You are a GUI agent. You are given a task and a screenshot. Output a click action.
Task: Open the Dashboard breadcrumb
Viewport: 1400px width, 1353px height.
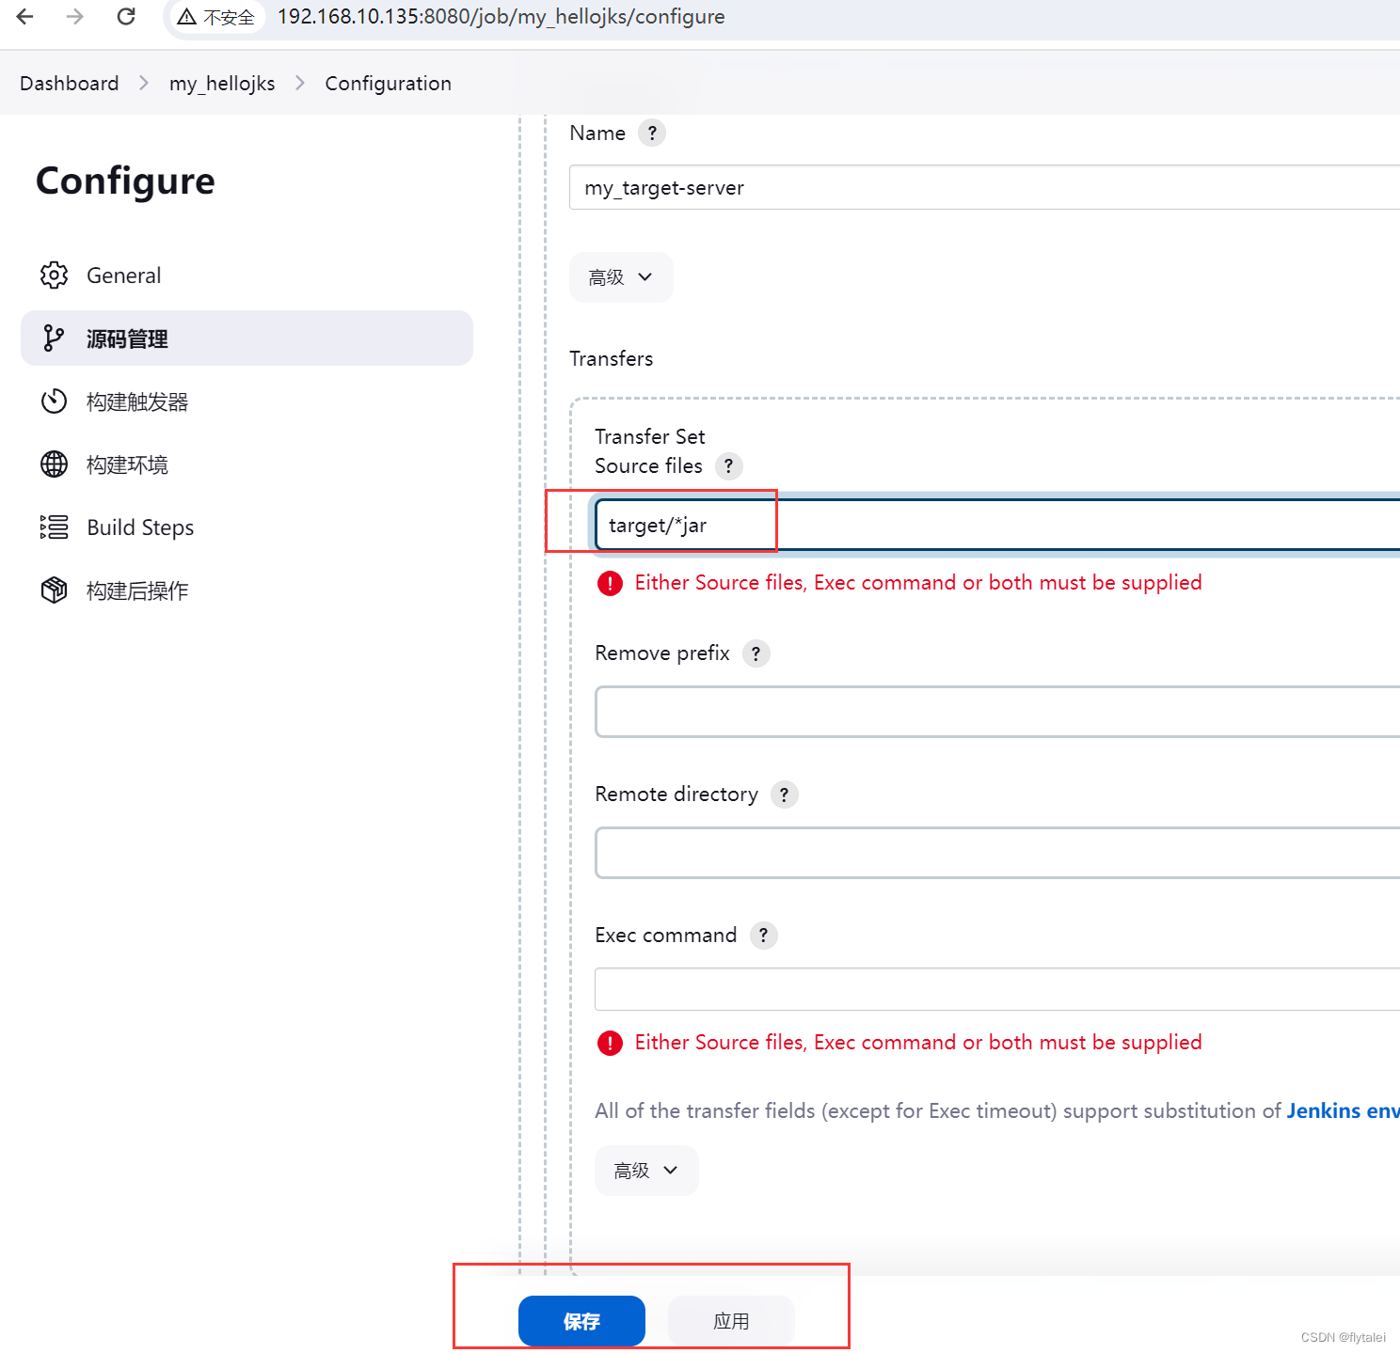click(70, 84)
